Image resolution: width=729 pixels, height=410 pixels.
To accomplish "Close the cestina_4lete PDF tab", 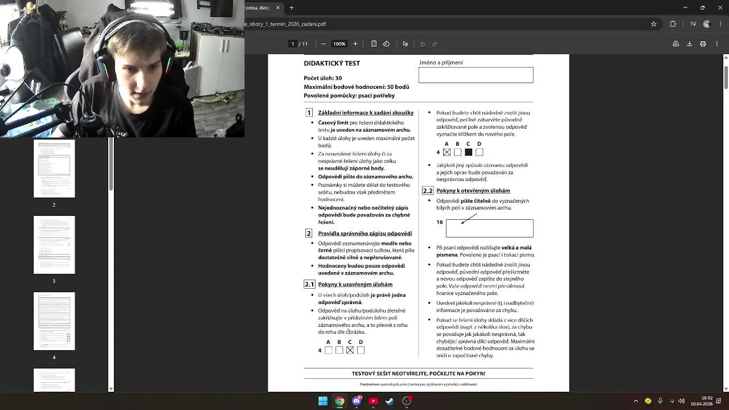I will point(278,8).
